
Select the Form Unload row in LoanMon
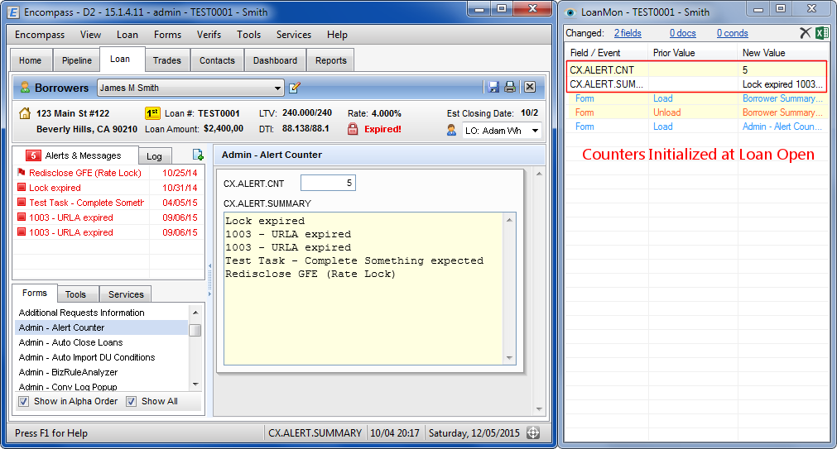(696, 112)
